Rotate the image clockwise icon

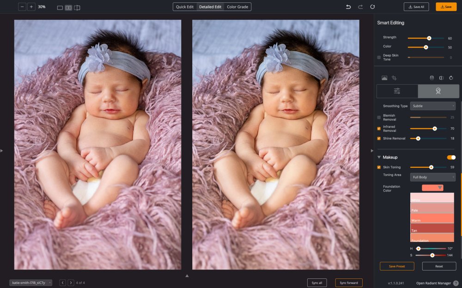(x=451, y=78)
